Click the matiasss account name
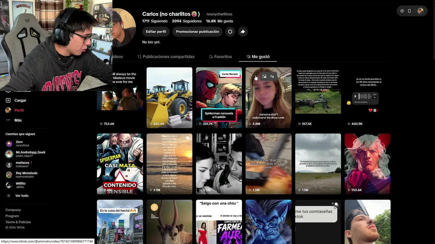The height and width of the screenshot is (244, 435). pyautogui.click(x=22, y=163)
